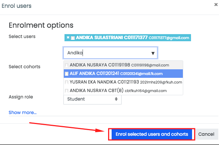Focus the user search field containing Andika

pyautogui.click(x=106, y=53)
